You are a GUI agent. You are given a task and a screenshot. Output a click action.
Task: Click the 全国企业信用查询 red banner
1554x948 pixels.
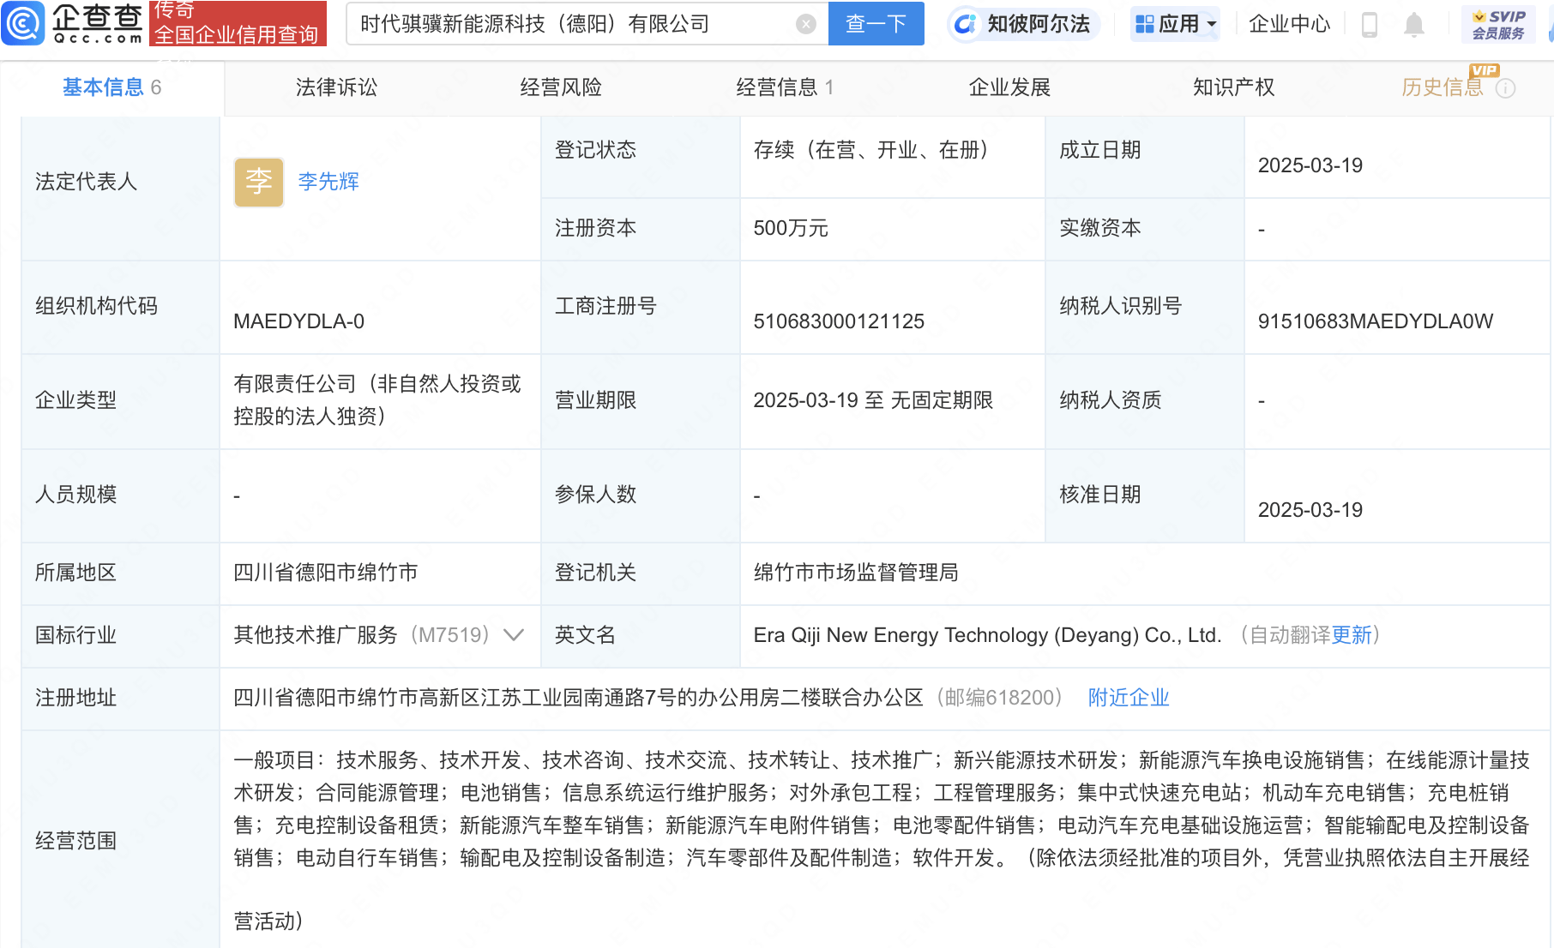(238, 23)
